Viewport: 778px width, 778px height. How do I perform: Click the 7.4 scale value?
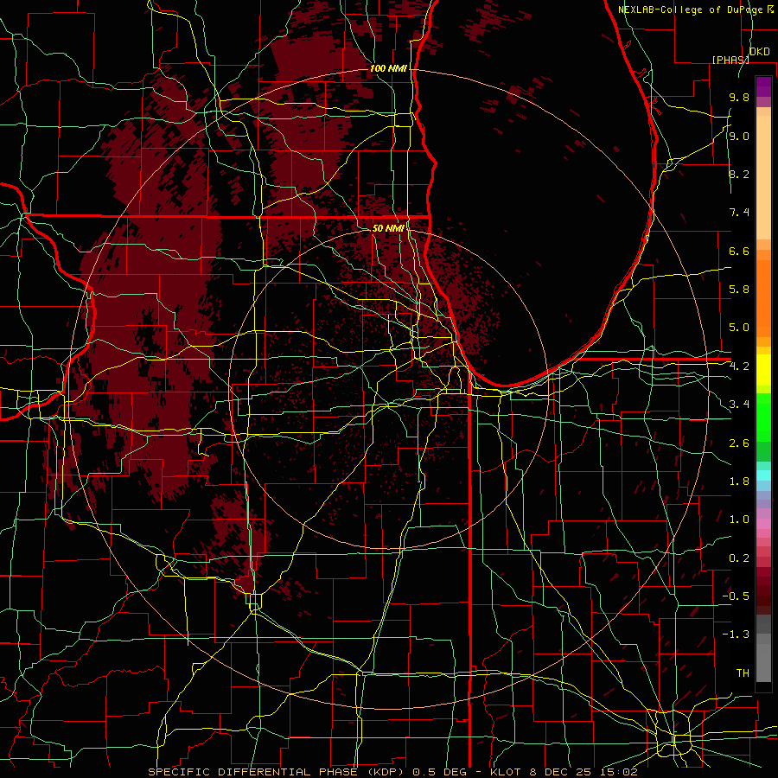pyautogui.click(x=739, y=213)
